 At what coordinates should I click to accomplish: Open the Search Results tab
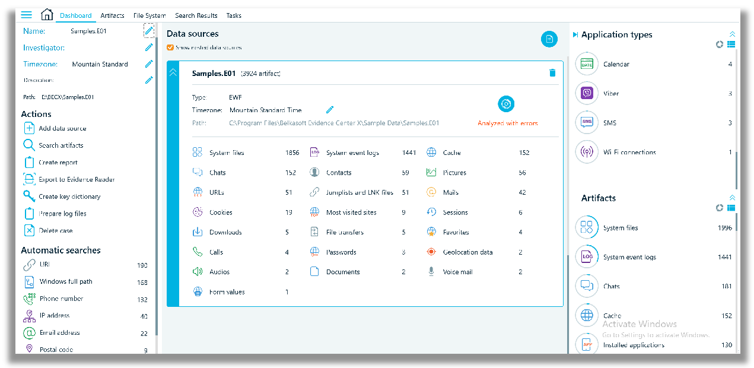click(196, 15)
